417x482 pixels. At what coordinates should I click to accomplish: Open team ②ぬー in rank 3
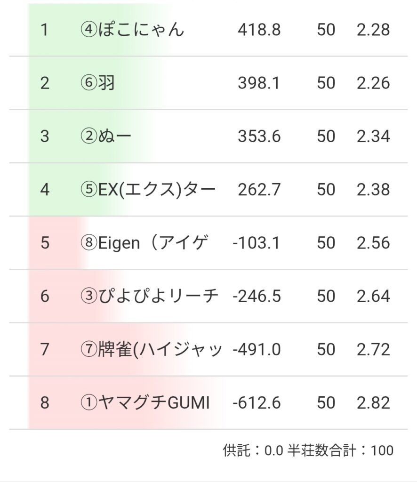click(x=106, y=137)
